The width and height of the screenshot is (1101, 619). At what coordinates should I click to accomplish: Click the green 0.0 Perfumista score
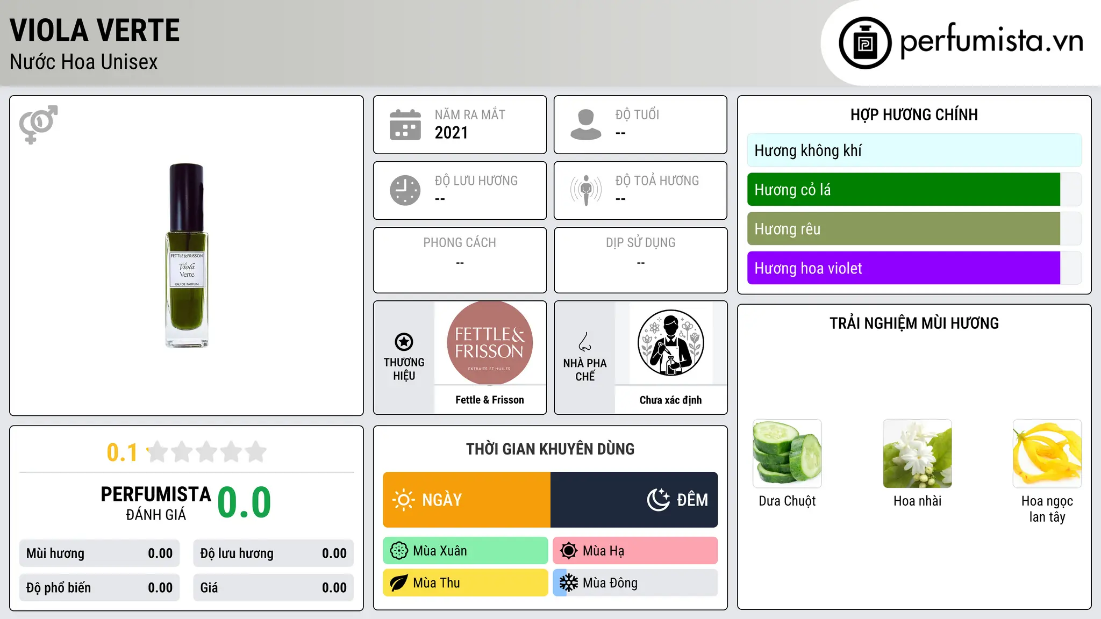point(245,502)
